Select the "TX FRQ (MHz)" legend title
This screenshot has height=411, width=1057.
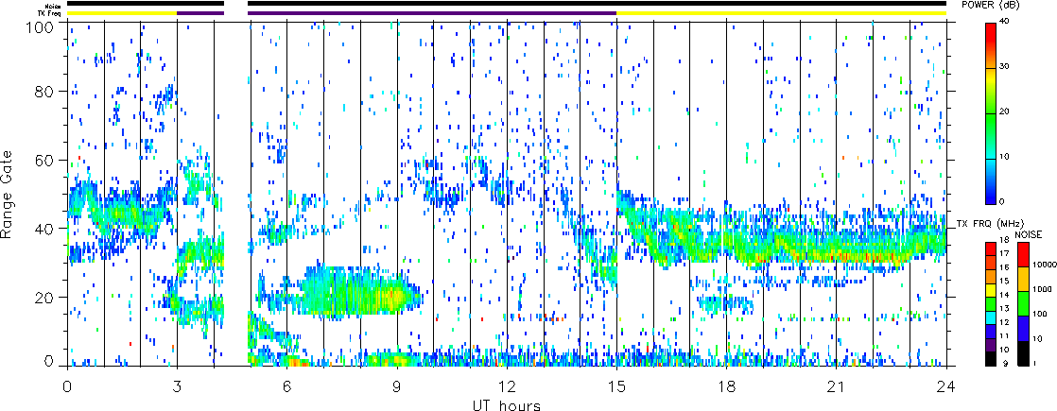pos(989,223)
